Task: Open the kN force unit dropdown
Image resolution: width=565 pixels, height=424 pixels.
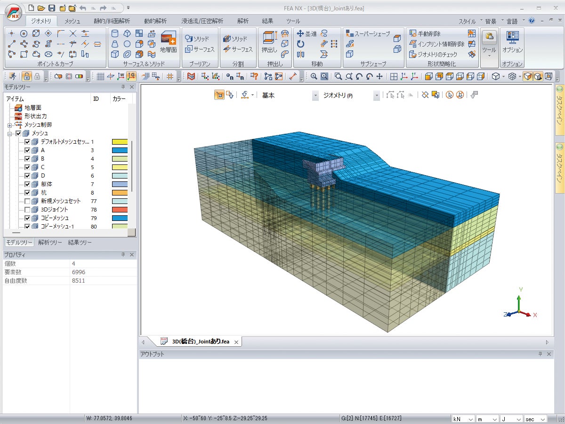Action: pyautogui.click(x=462, y=419)
